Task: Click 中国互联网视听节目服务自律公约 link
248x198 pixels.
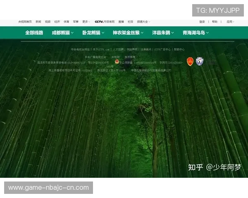Action: click(151, 70)
